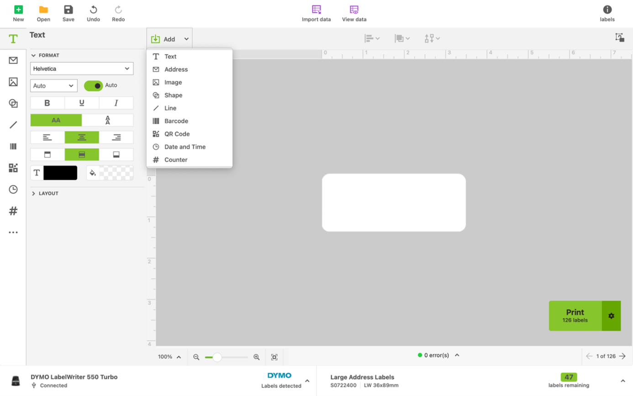
Task: Select the Shape tool in sidebar
Action: (x=13, y=103)
